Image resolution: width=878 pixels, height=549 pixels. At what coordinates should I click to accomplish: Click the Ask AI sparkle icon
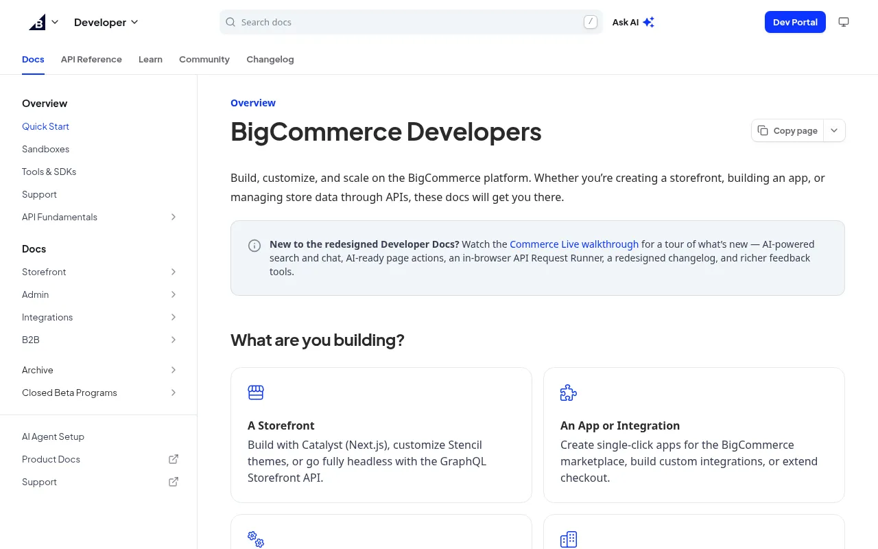click(x=648, y=22)
